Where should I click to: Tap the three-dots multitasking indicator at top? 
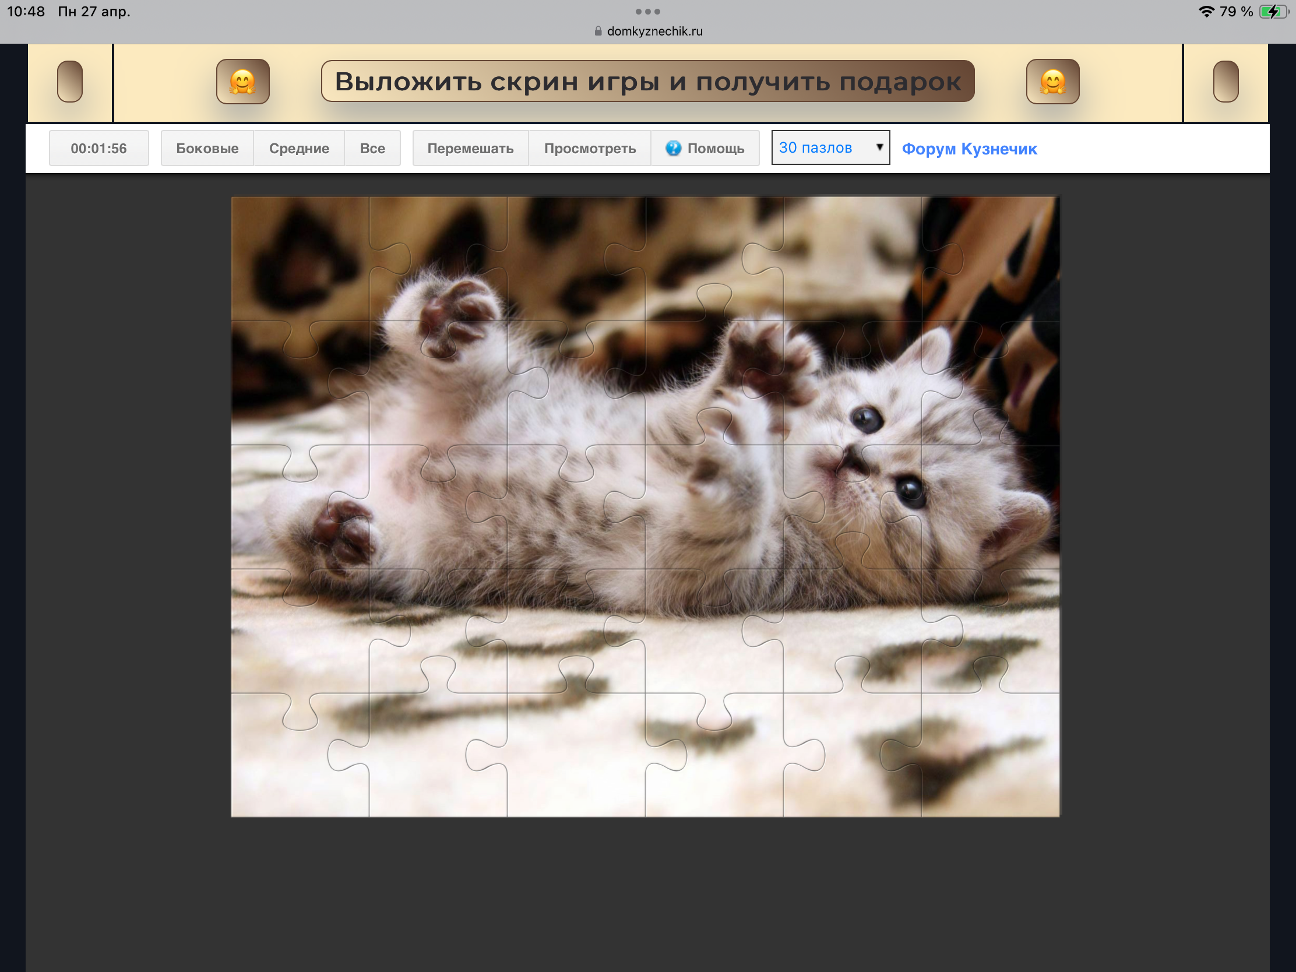click(647, 12)
